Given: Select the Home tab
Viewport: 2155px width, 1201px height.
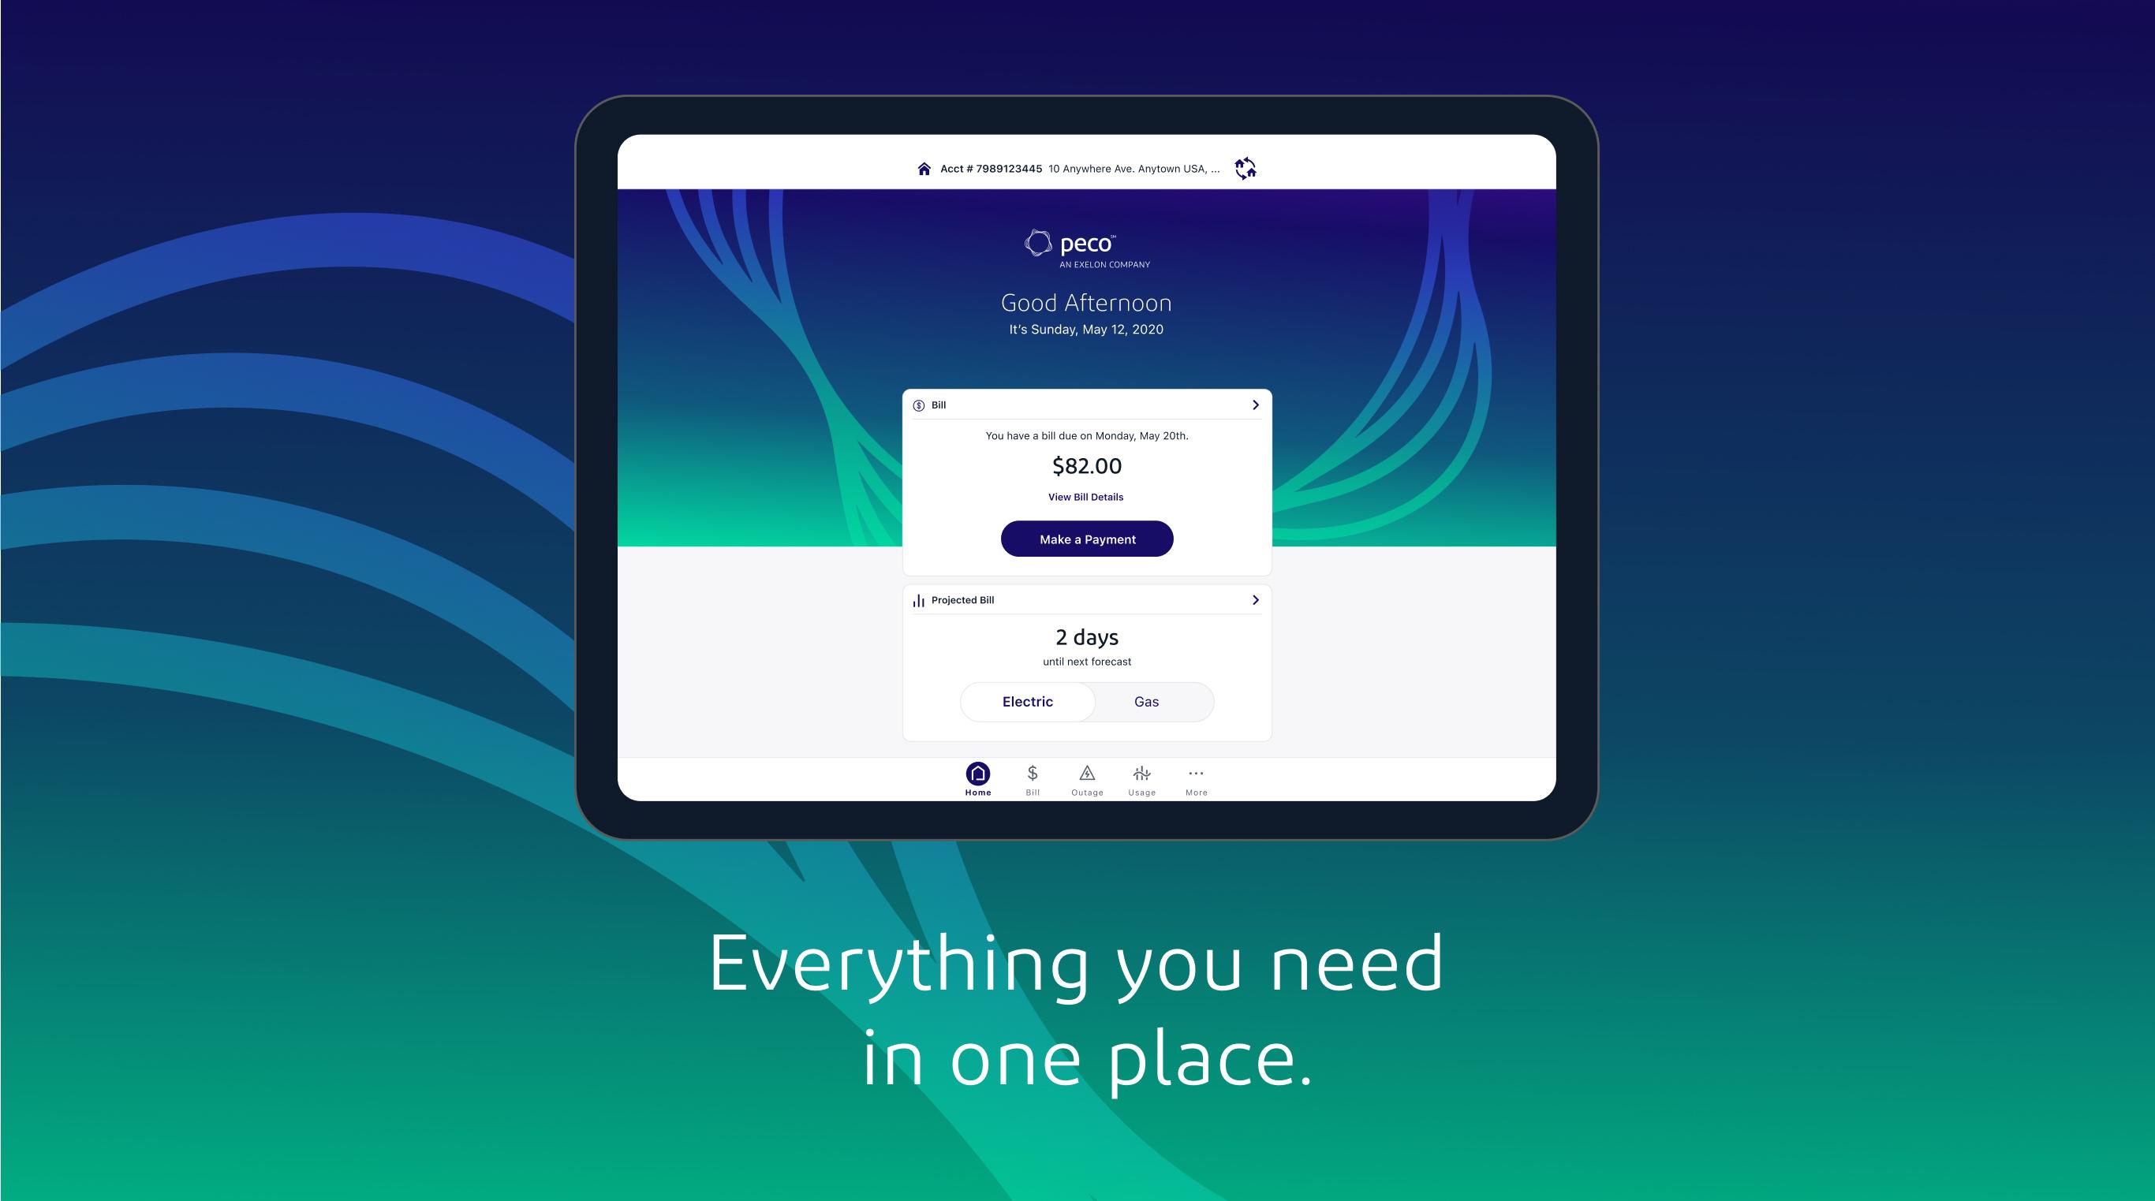Looking at the screenshot, I should point(977,778).
